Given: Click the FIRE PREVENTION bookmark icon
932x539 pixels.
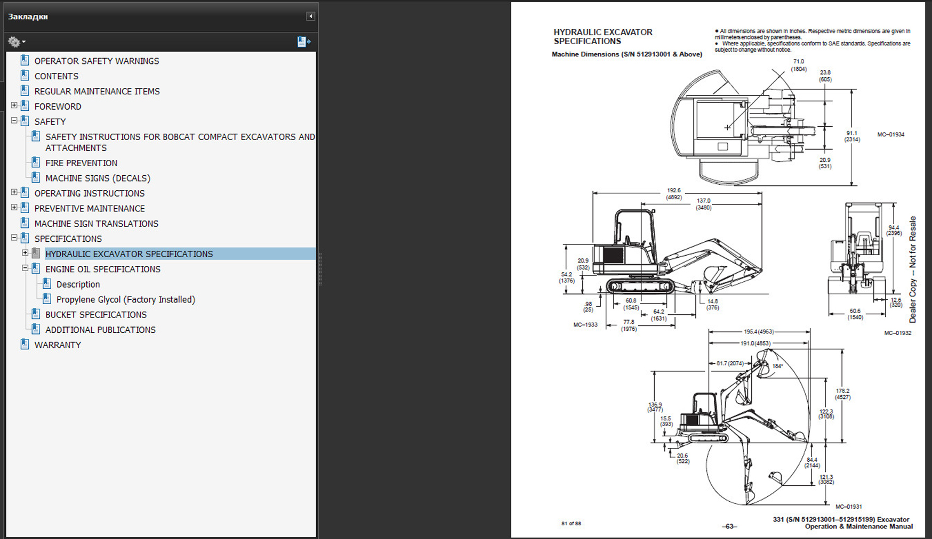Looking at the screenshot, I should [36, 162].
